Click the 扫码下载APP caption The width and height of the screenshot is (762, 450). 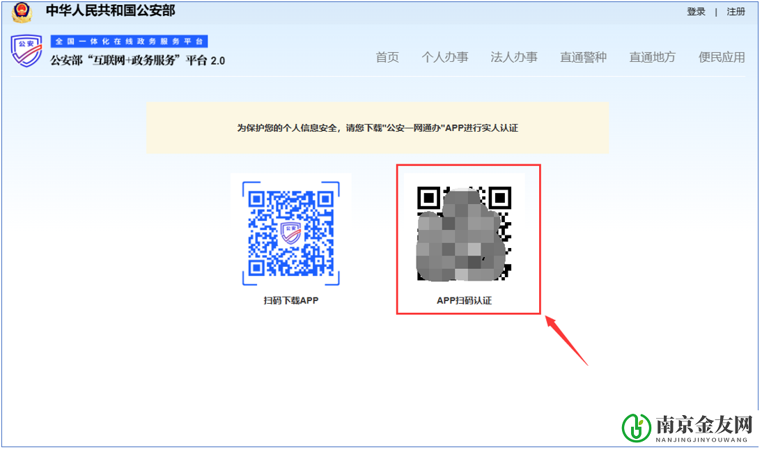(x=291, y=300)
